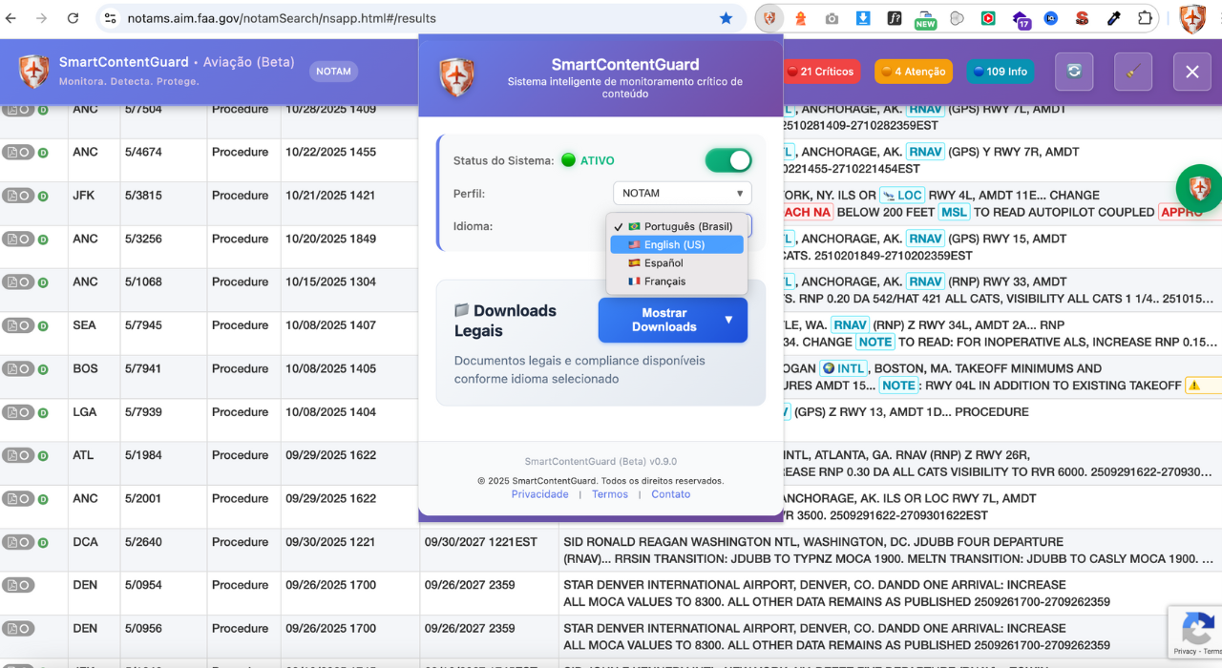The image size is (1222, 668).
Task: Click the refresh icon in the SmartContentGuard bar
Action: [x=1074, y=72]
